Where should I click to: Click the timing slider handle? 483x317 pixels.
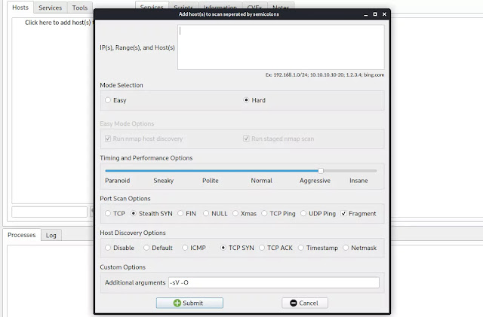point(321,171)
